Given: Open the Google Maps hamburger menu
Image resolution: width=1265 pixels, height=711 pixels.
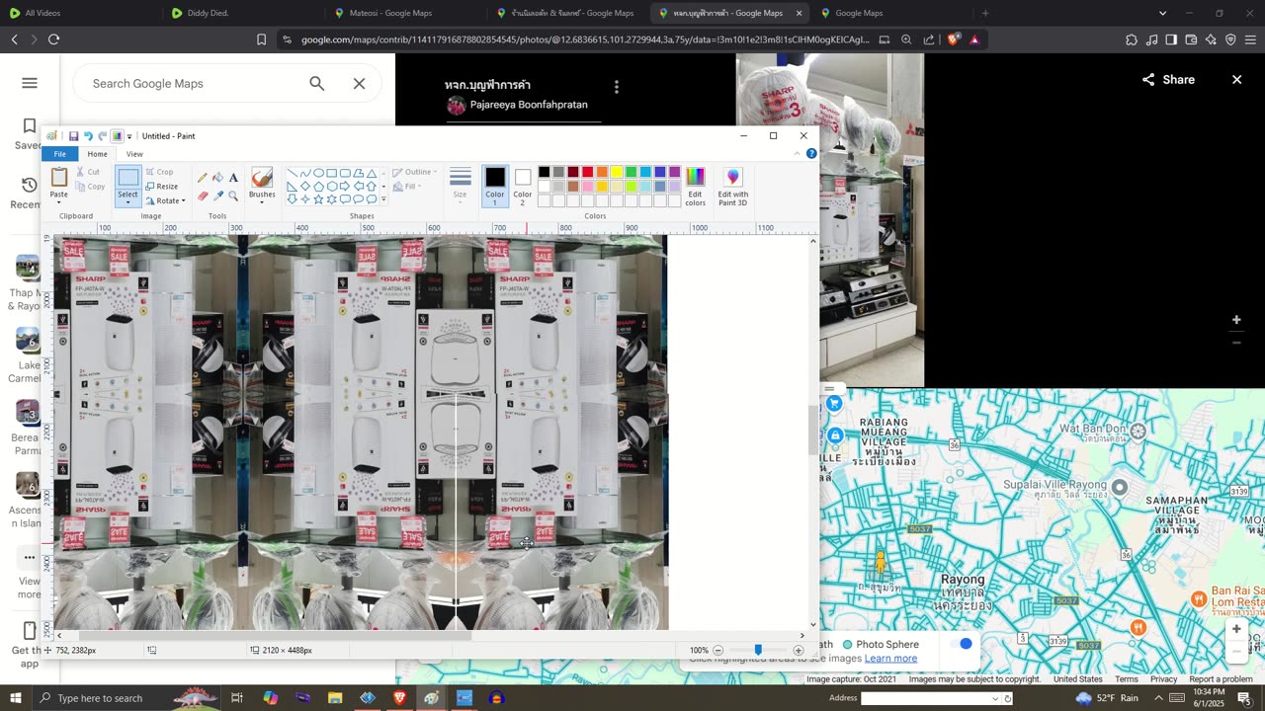Looking at the screenshot, I should pos(30,83).
